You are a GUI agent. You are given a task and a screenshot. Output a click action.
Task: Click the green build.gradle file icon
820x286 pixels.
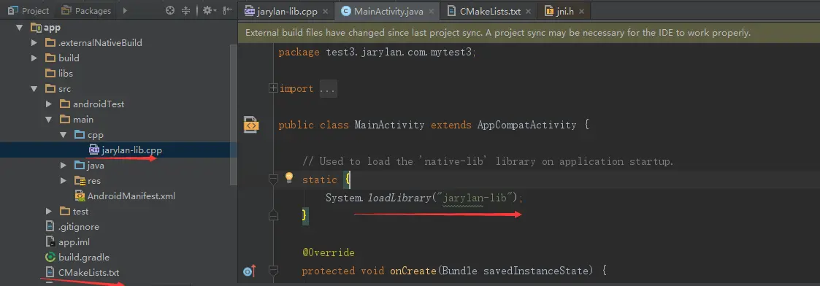pos(50,258)
